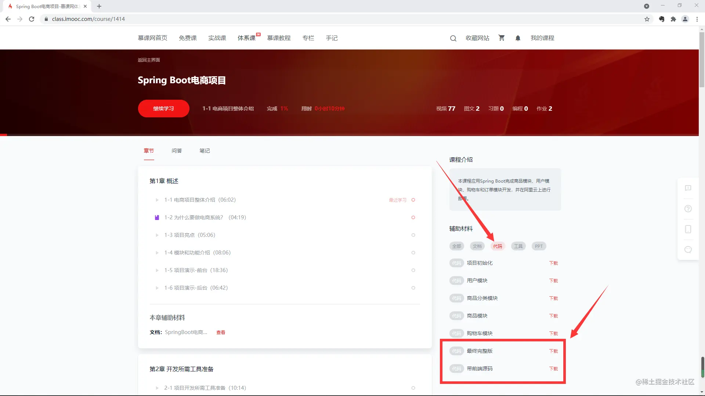Screen dimensions: 705x396
Task: Switch to the 问答 tab
Action: click(x=177, y=151)
